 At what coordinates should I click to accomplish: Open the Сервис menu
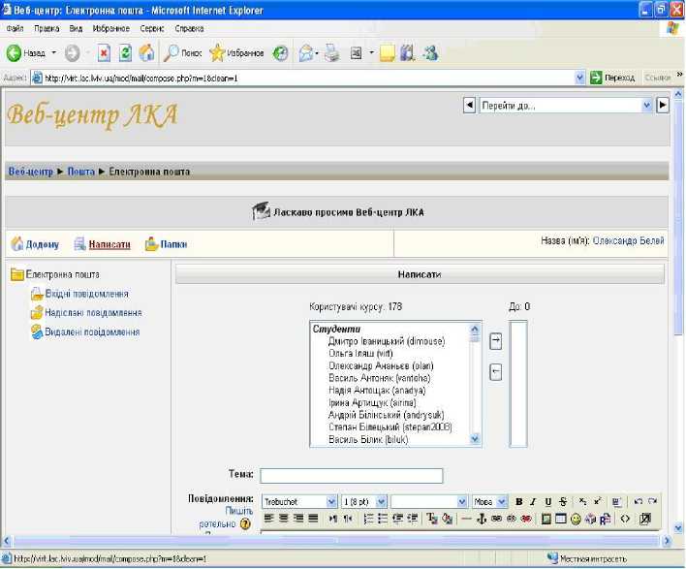coord(152,29)
